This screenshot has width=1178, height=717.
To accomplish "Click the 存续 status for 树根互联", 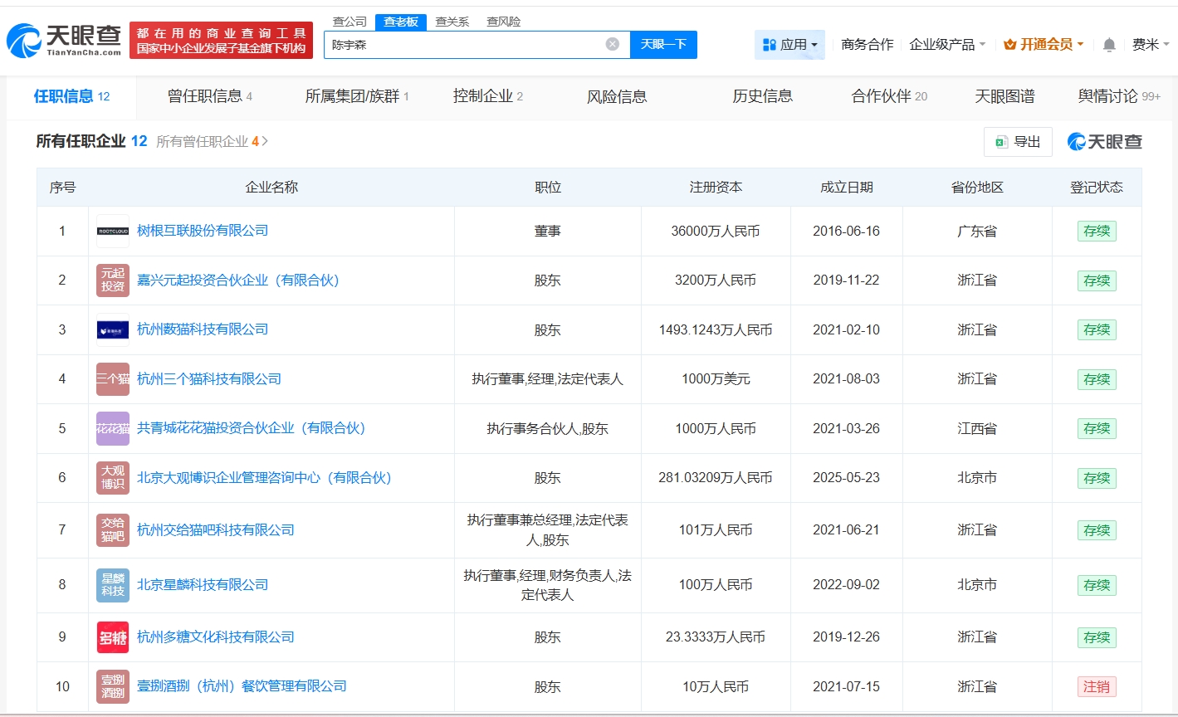I will point(1097,232).
